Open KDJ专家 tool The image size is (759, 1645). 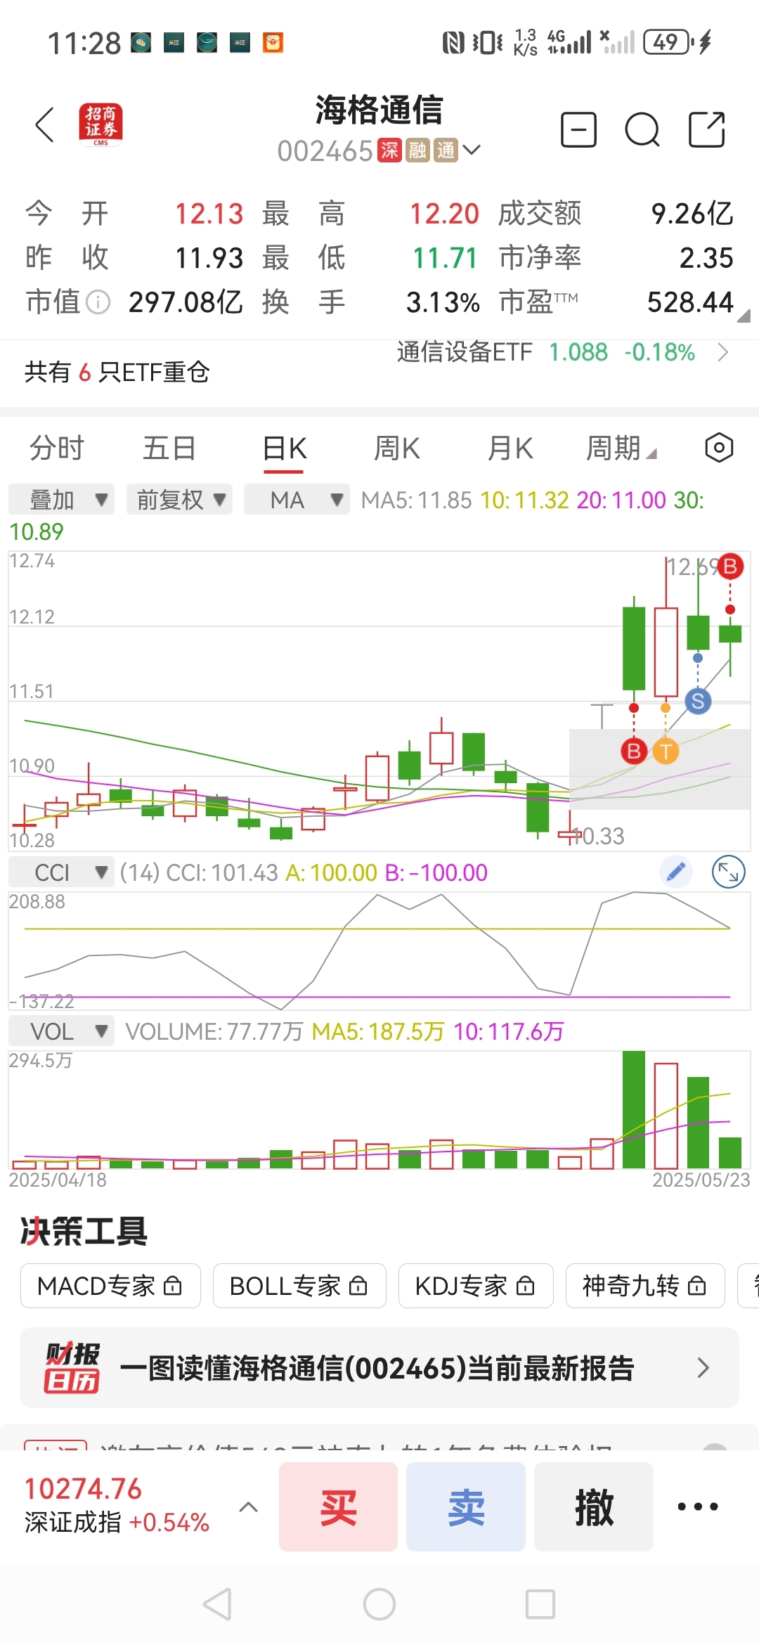[x=476, y=1286]
